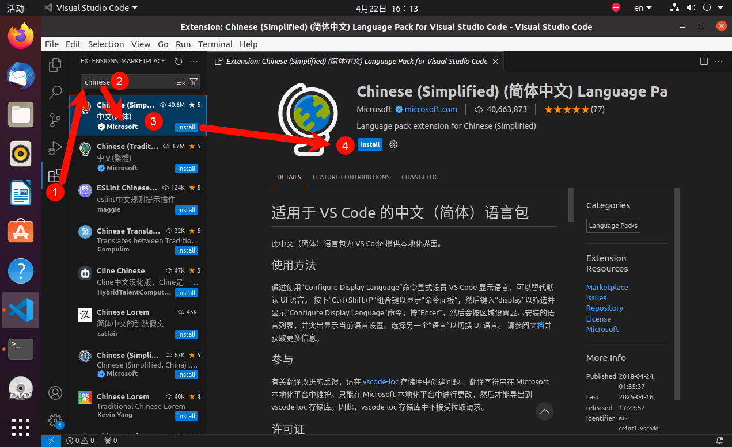Open the 4月22日 clock calendar in top bar

pos(387,8)
